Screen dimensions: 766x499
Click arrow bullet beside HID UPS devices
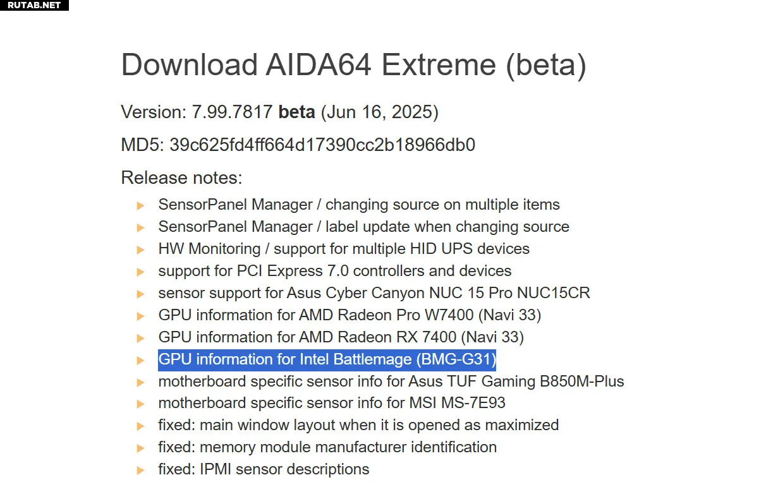pyautogui.click(x=141, y=249)
